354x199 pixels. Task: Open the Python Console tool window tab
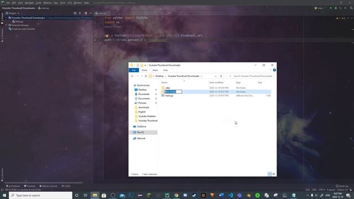48,186
